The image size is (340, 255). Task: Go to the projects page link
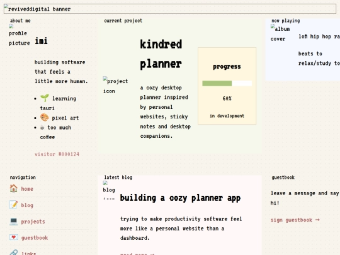(33, 222)
